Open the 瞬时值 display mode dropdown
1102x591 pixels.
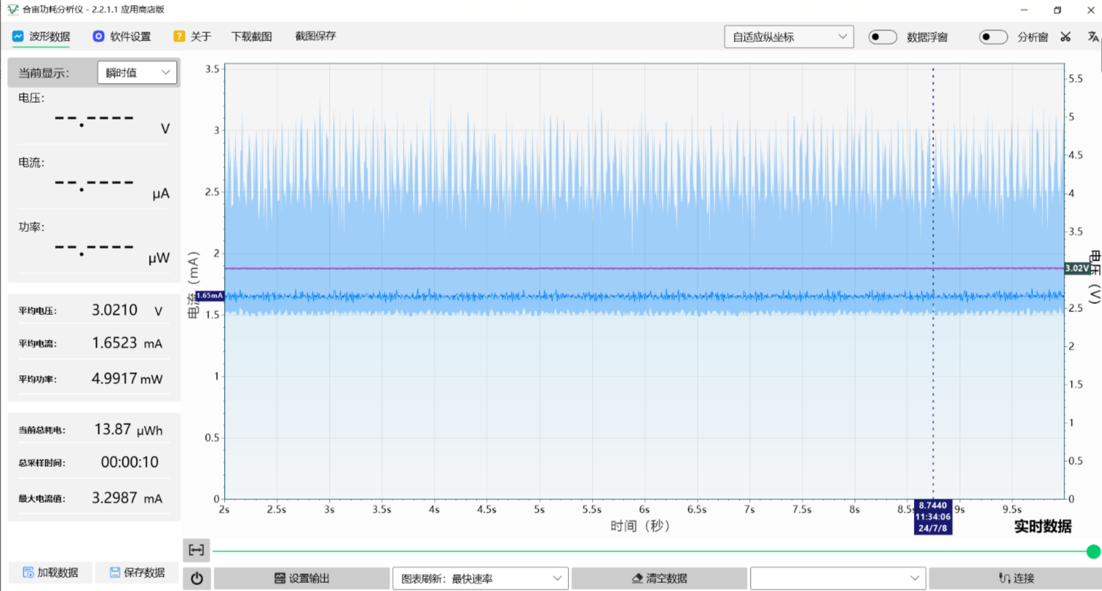pyautogui.click(x=137, y=73)
